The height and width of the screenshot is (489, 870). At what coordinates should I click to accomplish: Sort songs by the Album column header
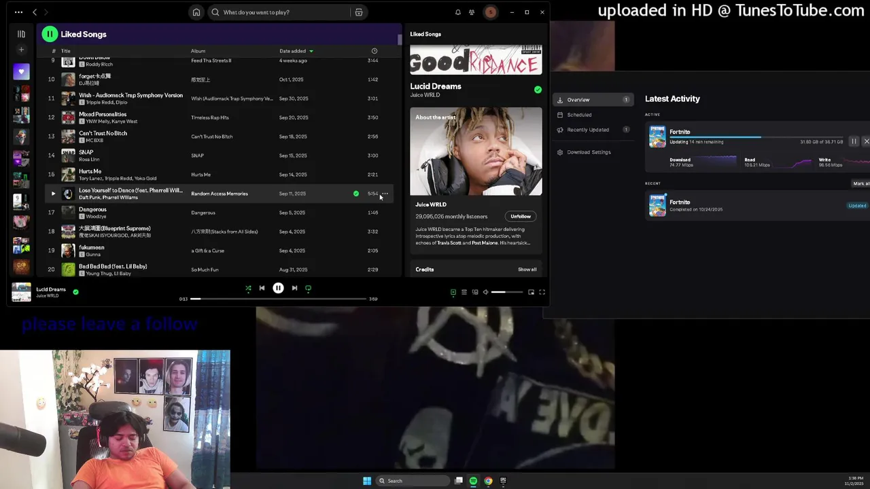(x=198, y=51)
